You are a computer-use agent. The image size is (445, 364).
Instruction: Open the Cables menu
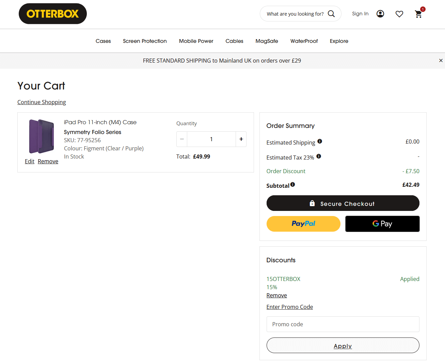[234, 41]
